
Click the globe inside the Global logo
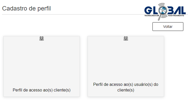163,10
